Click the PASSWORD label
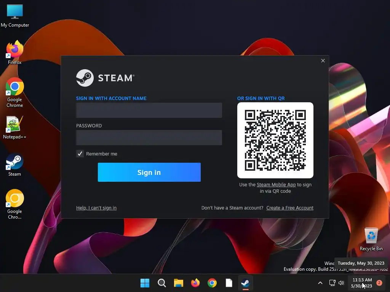The height and width of the screenshot is (292, 390). coord(89,125)
